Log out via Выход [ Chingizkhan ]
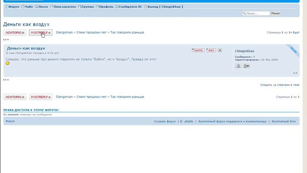This screenshot has height=173, width=307. point(164,7)
